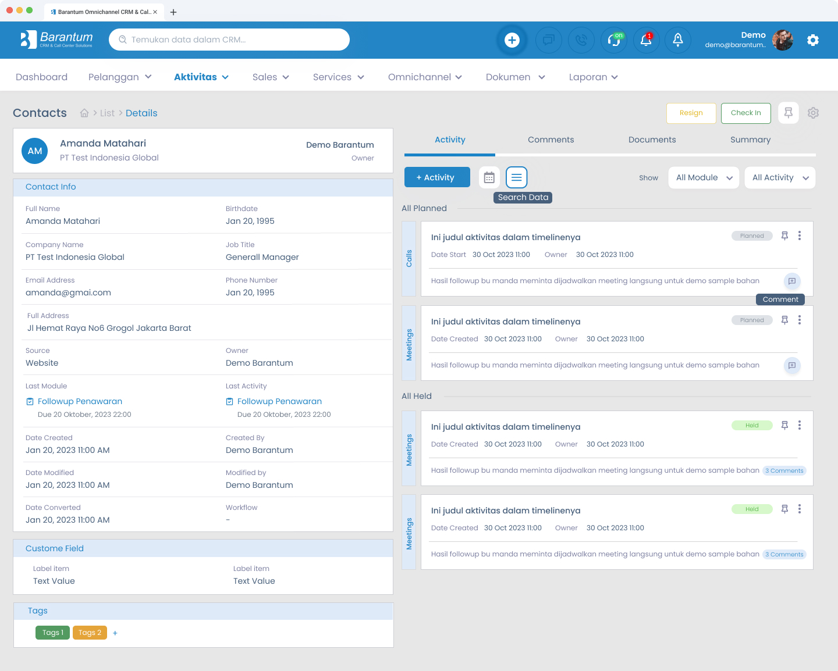Click the blue plus quick-add icon
The width and height of the screenshot is (838, 671).
(512, 40)
